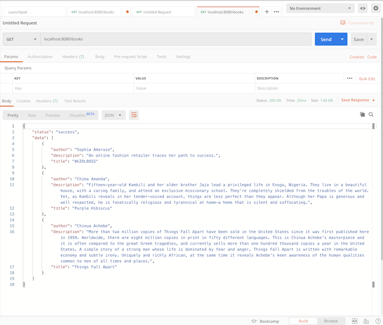The width and height of the screenshot is (383, 325).
Task: Open the request Headers (7) tab
Action: (x=73, y=57)
